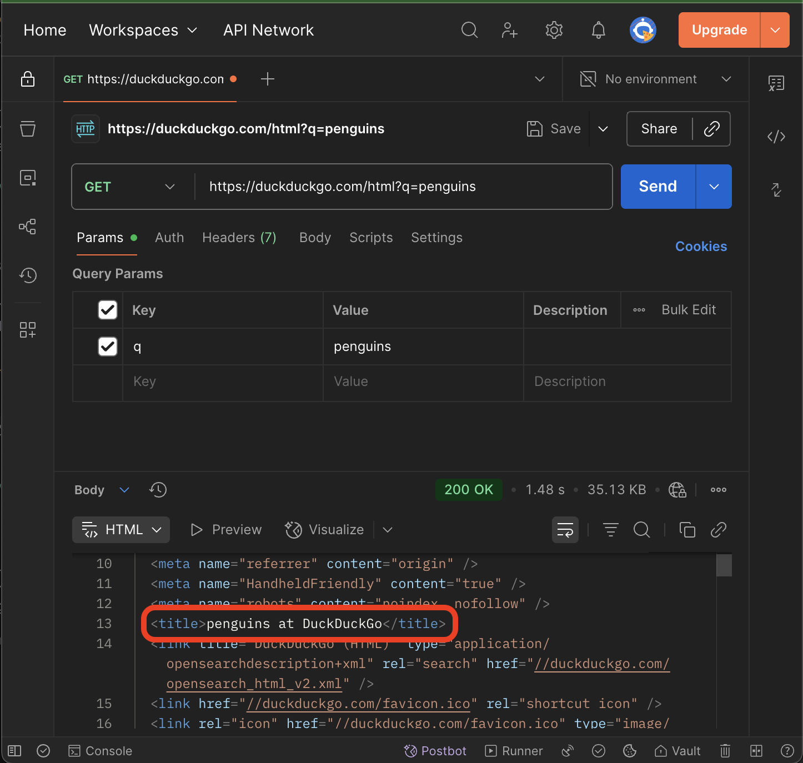Screen dimensions: 803x763
Task: Copy request link with the chain icon
Action: coord(712,129)
